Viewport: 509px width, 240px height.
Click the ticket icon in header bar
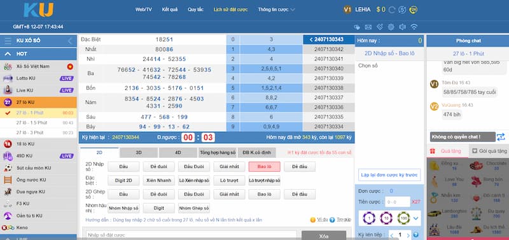[380, 27]
